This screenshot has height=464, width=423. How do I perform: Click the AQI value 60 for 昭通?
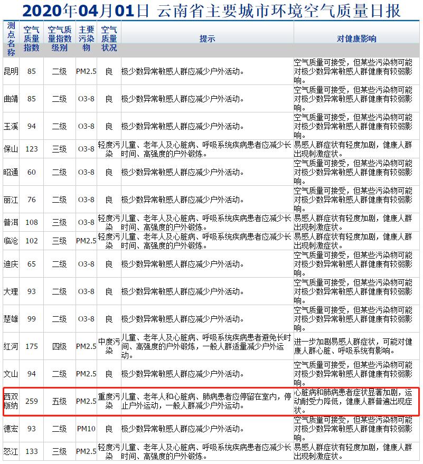pyautogui.click(x=32, y=172)
